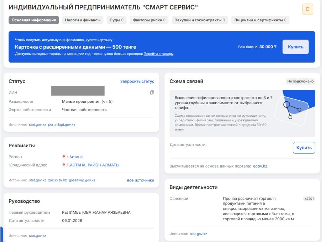The image size is (322, 242).
Task: Click the Не подключено status badge
Action: 300,81
